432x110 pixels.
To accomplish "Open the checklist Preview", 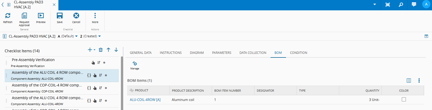I will [41, 16].
